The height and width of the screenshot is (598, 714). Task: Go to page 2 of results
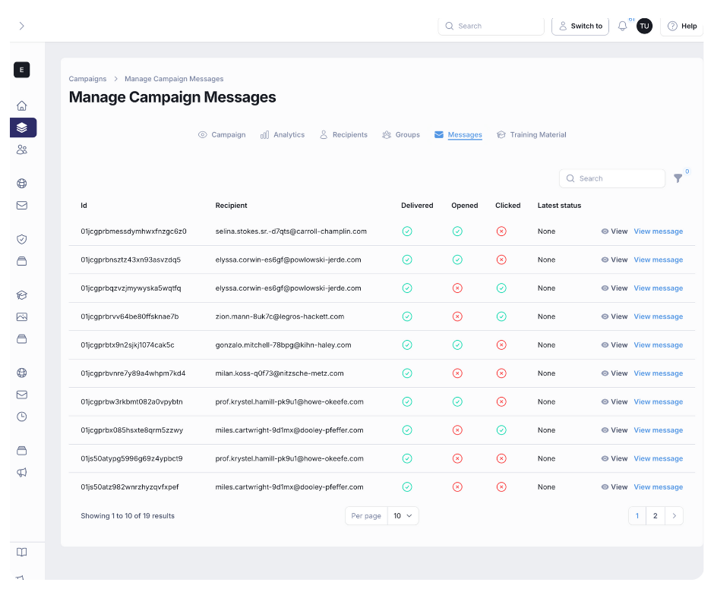coord(656,516)
